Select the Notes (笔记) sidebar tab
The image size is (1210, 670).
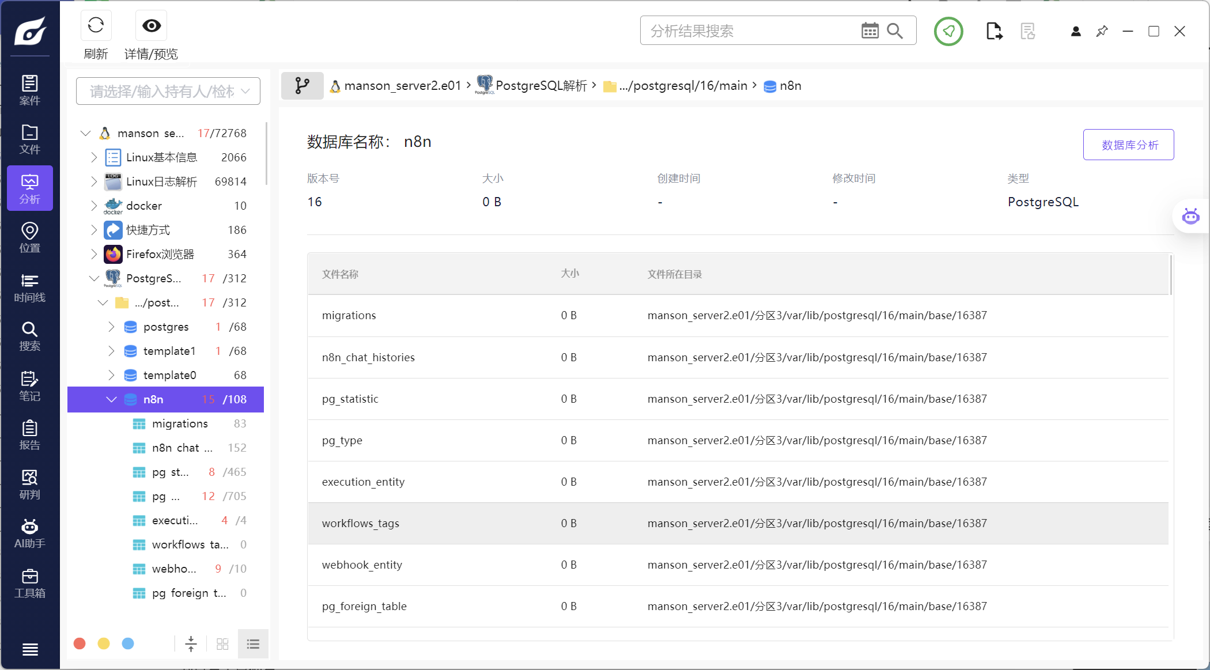[x=30, y=386]
